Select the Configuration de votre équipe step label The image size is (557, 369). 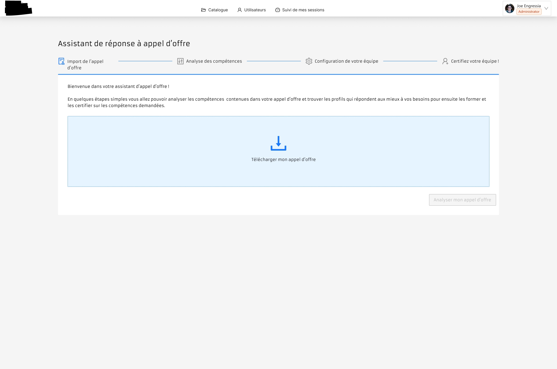(346, 61)
